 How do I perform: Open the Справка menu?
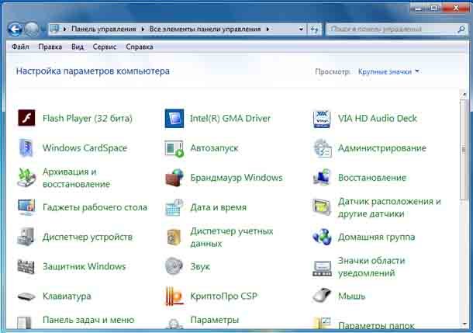pyautogui.click(x=140, y=47)
